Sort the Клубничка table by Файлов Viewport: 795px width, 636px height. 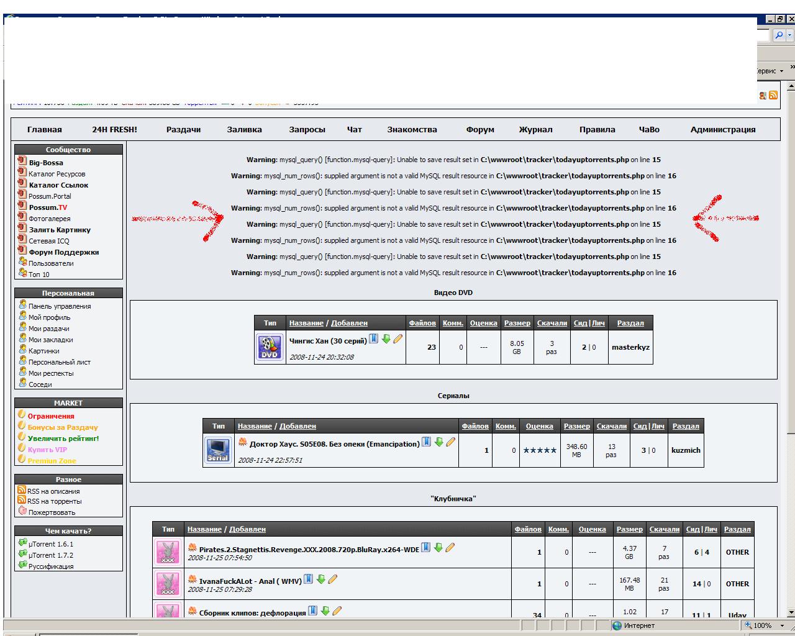click(x=528, y=529)
